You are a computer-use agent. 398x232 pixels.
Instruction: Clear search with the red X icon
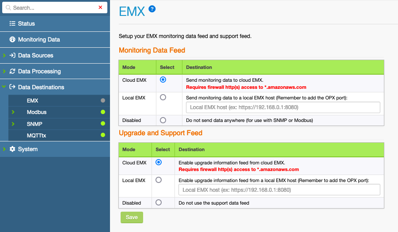pyautogui.click(x=100, y=8)
